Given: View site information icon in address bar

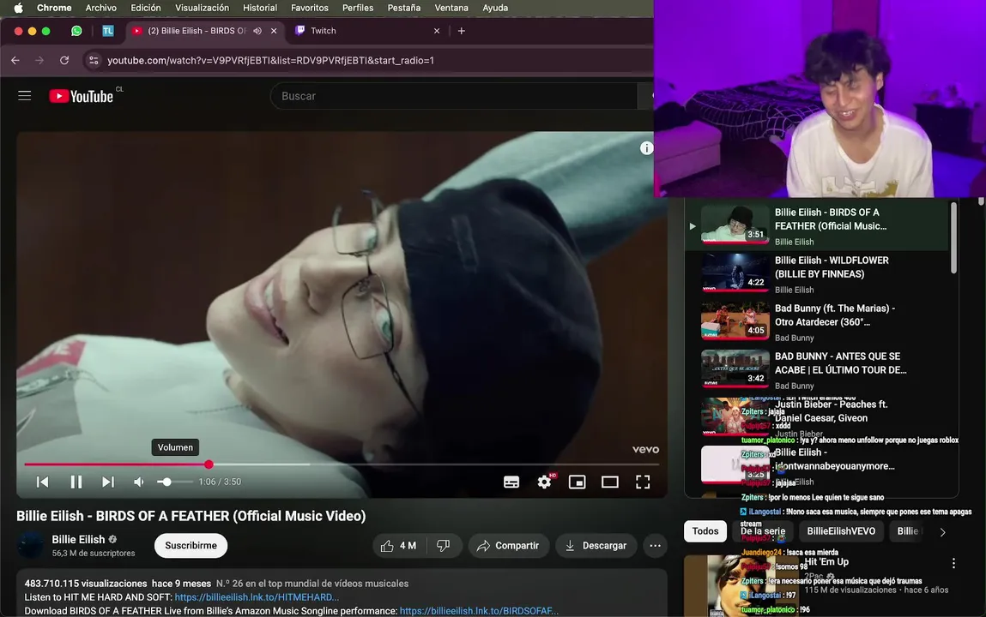Looking at the screenshot, I should point(94,60).
